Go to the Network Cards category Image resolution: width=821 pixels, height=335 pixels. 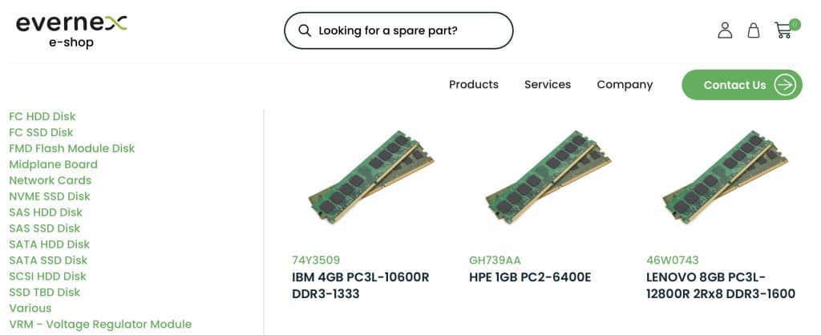(x=50, y=180)
